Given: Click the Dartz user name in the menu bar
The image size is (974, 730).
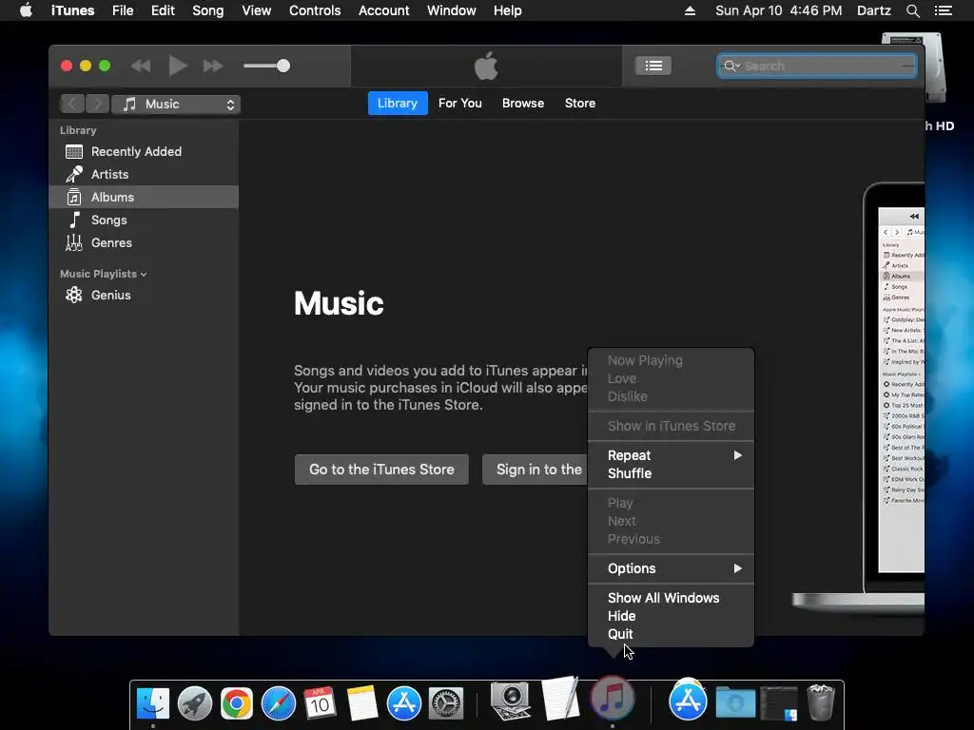Looking at the screenshot, I should point(873,10).
